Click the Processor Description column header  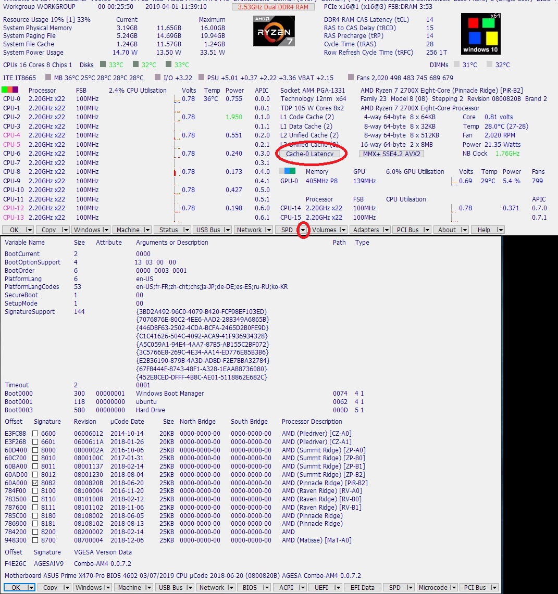pos(312,421)
